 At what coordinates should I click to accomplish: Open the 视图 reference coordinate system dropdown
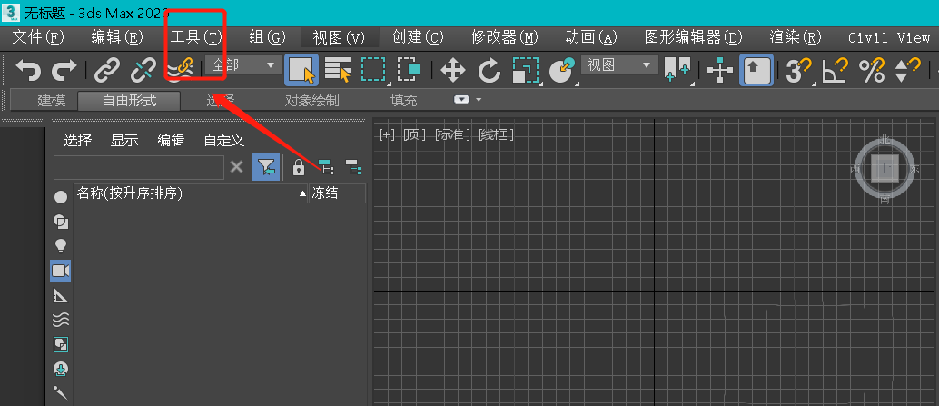[619, 65]
